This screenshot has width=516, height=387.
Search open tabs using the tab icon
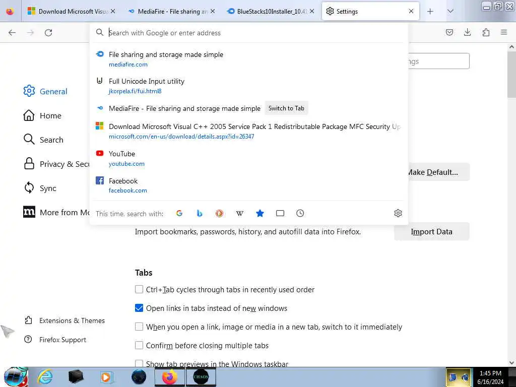click(x=280, y=213)
